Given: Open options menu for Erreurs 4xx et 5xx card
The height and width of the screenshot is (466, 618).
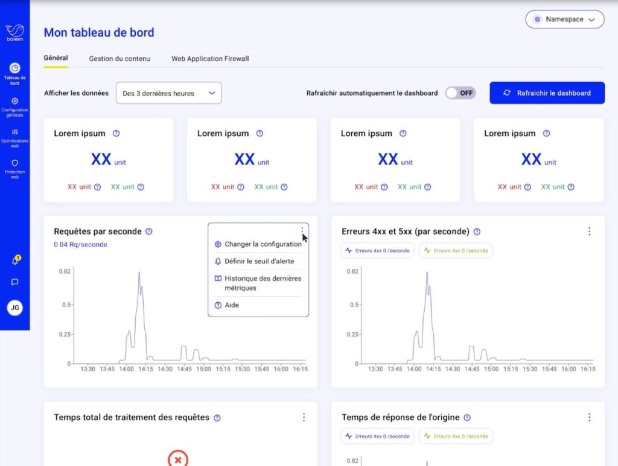Looking at the screenshot, I should (589, 231).
